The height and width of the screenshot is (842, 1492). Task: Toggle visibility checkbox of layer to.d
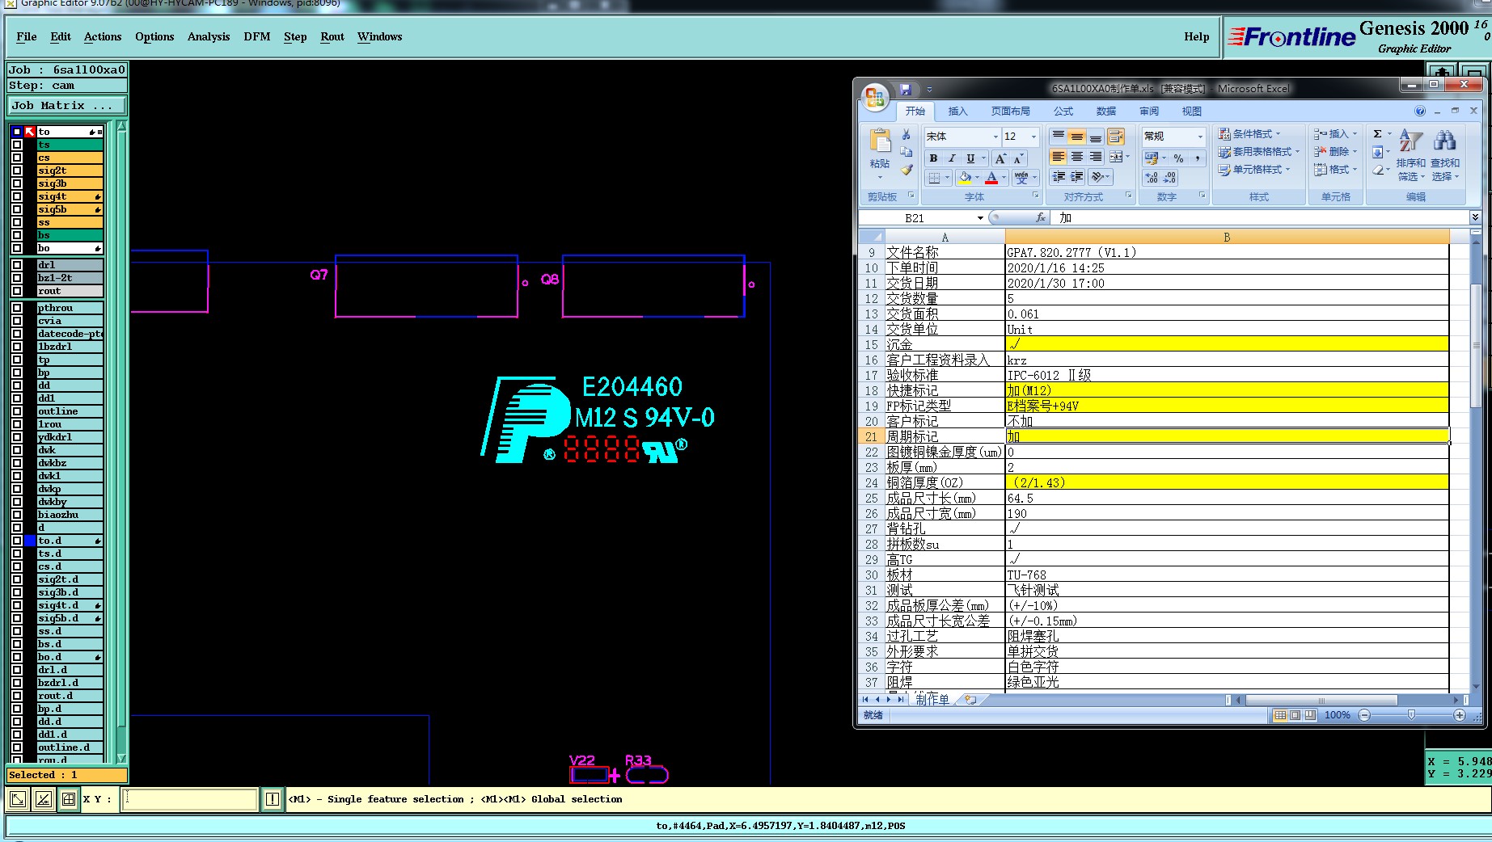[x=17, y=541]
